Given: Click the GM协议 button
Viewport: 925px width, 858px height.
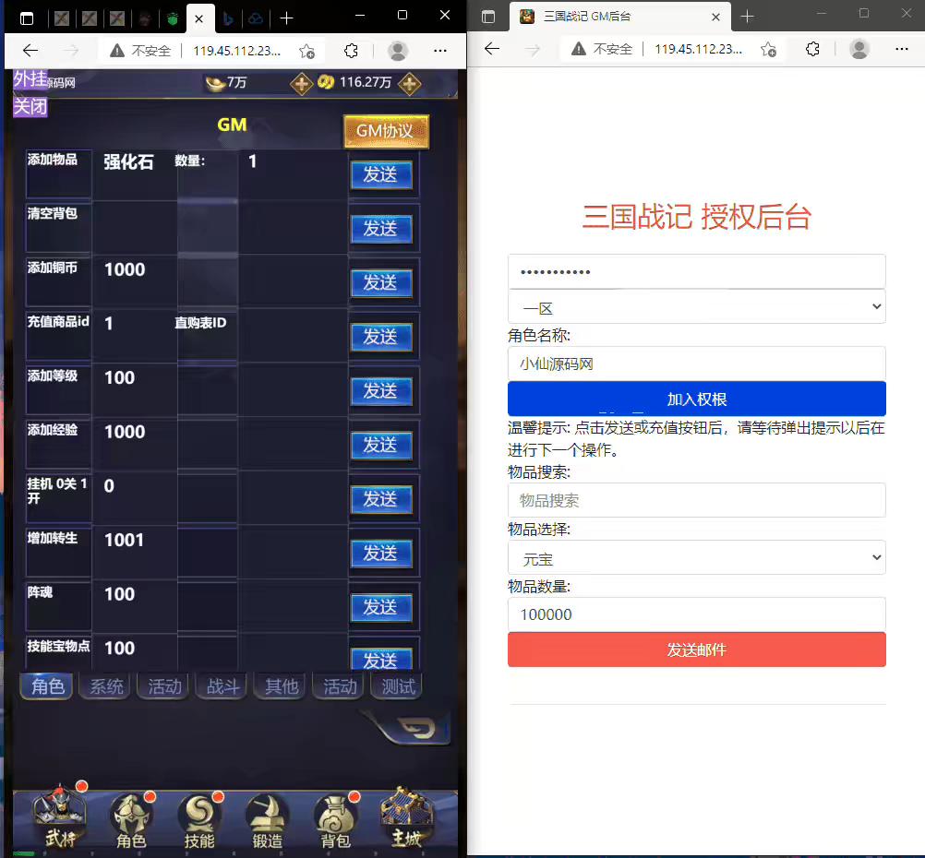Looking at the screenshot, I should point(386,131).
